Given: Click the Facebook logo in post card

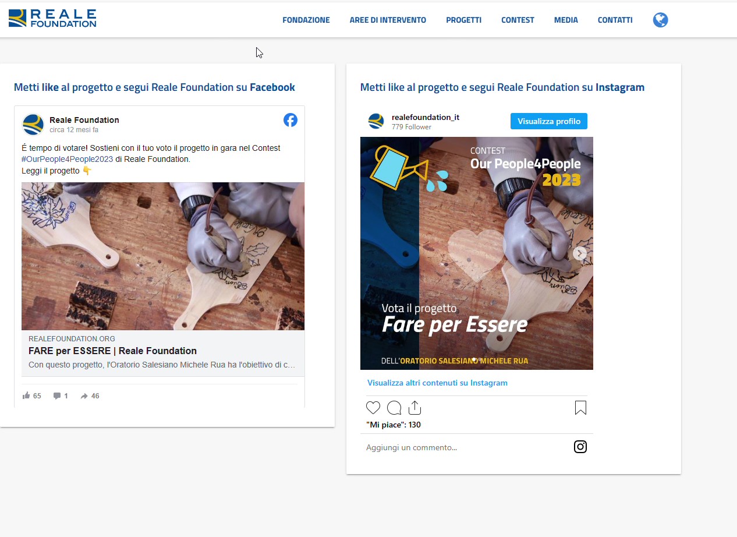Looking at the screenshot, I should pos(290,120).
